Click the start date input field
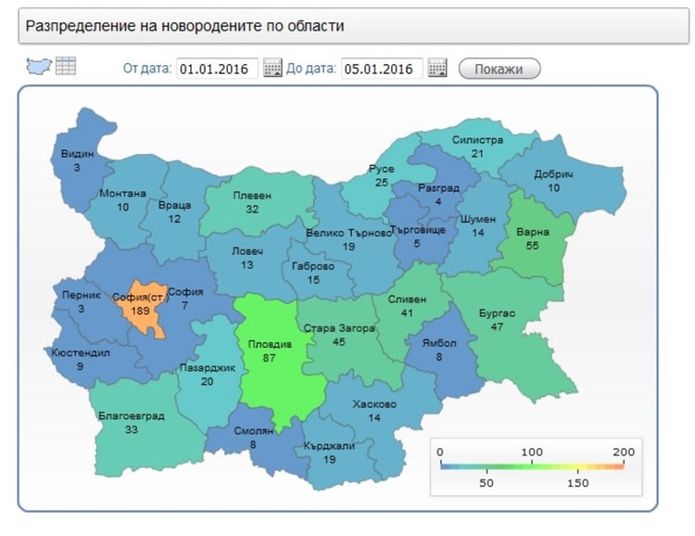The image size is (695, 536). [218, 69]
